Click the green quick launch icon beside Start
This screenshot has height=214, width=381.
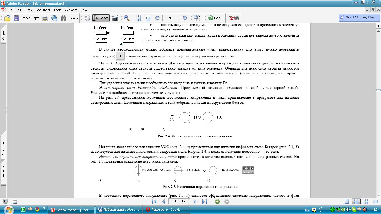tap(23, 210)
